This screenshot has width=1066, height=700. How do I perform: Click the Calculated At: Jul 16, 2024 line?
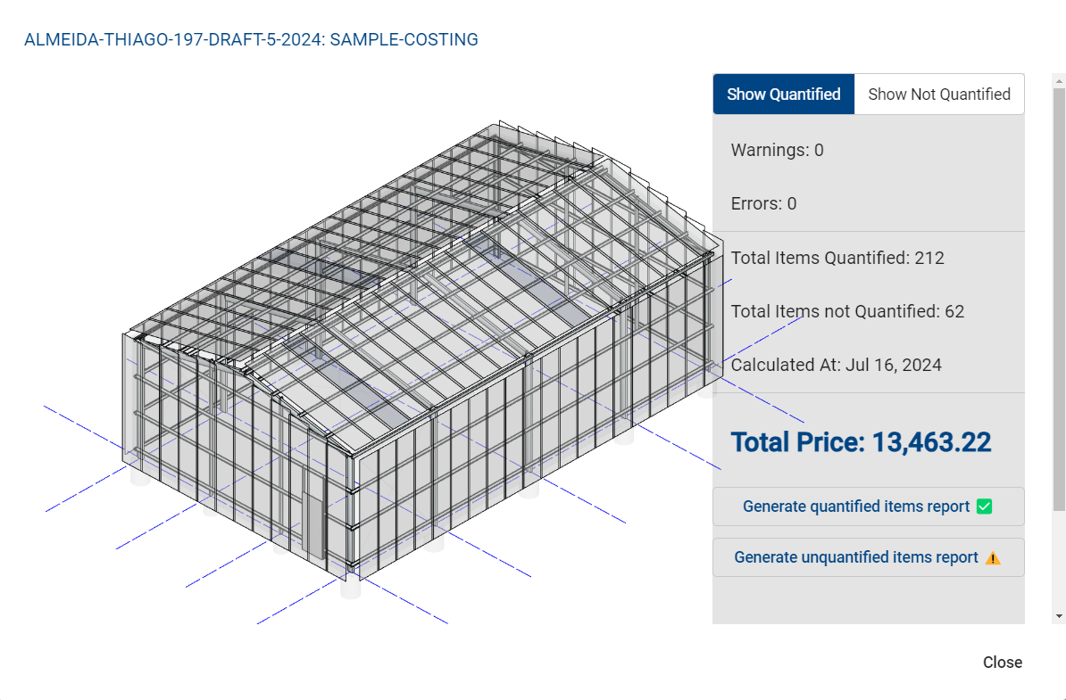836,366
